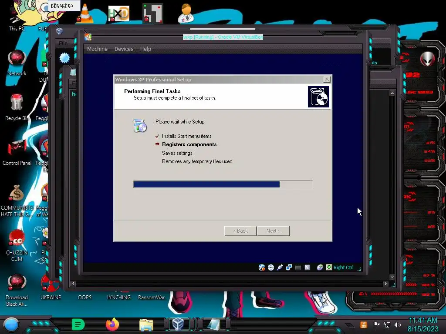Screen dimensions: 446x334
Task: Open the Devices menu
Action: point(124,49)
